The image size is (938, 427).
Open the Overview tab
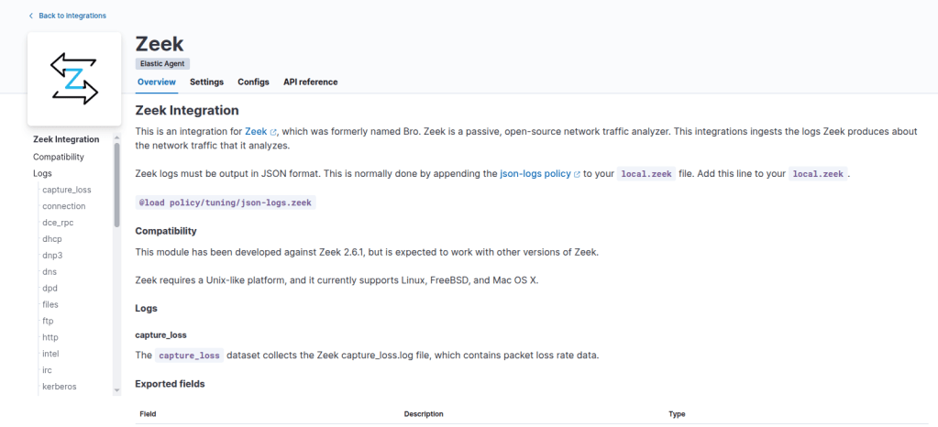click(156, 82)
